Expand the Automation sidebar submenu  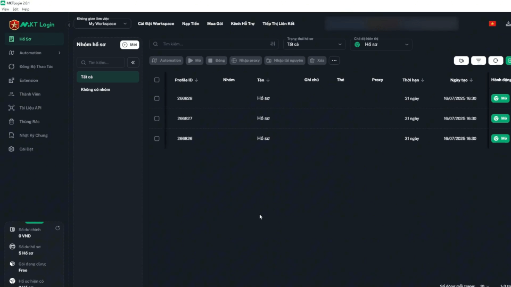coord(59,53)
